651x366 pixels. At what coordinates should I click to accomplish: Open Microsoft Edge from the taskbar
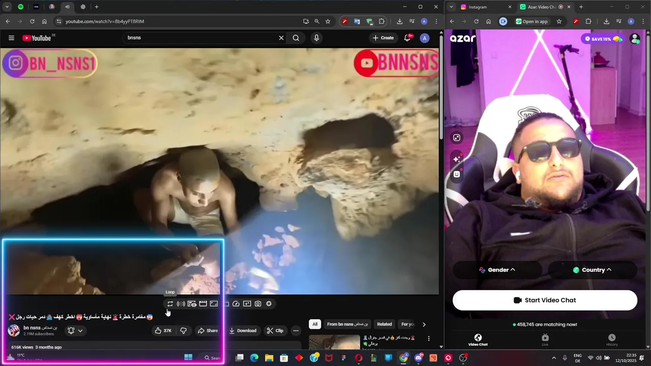click(254, 358)
